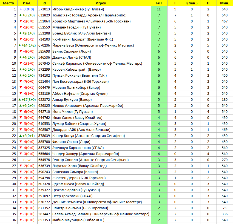Select player Эдхам Якуси (Вавау Юнайтед)
Screen dimensions: 233x224
(x=78, y=184)
